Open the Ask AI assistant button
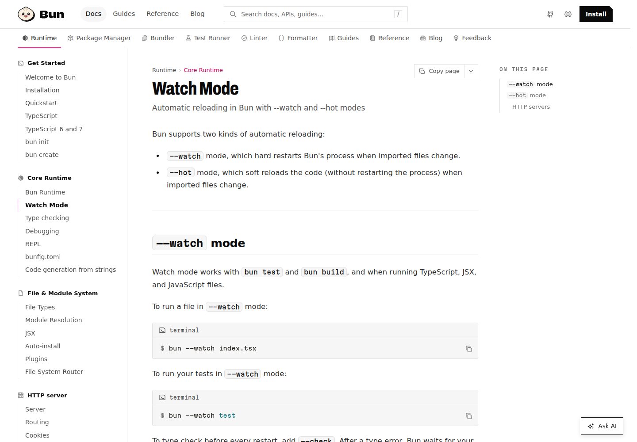This screenshot has width=637, height=442. pyautogui.click(x=602, y=427)
